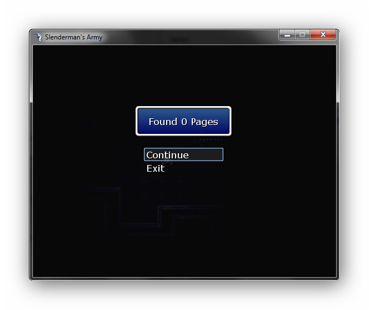
Task: Choose Exit in the game menu
Action: click(156, 168)
